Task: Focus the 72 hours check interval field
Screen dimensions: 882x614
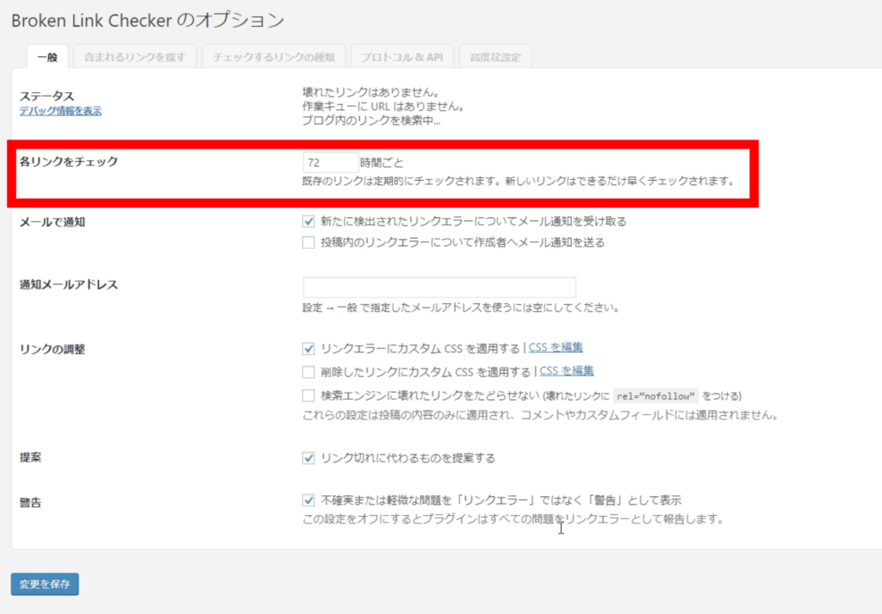Action: [330, 163]
